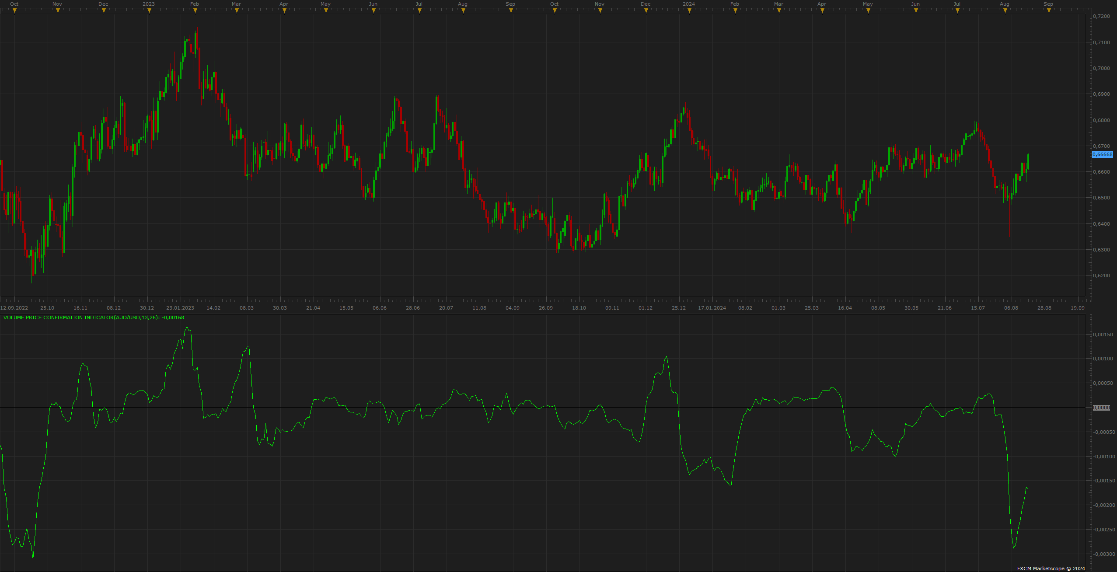Select the 21.06 date label
Image resolution: width=1117 pixels, height=572 pixels.
click(x=945, y=308)
